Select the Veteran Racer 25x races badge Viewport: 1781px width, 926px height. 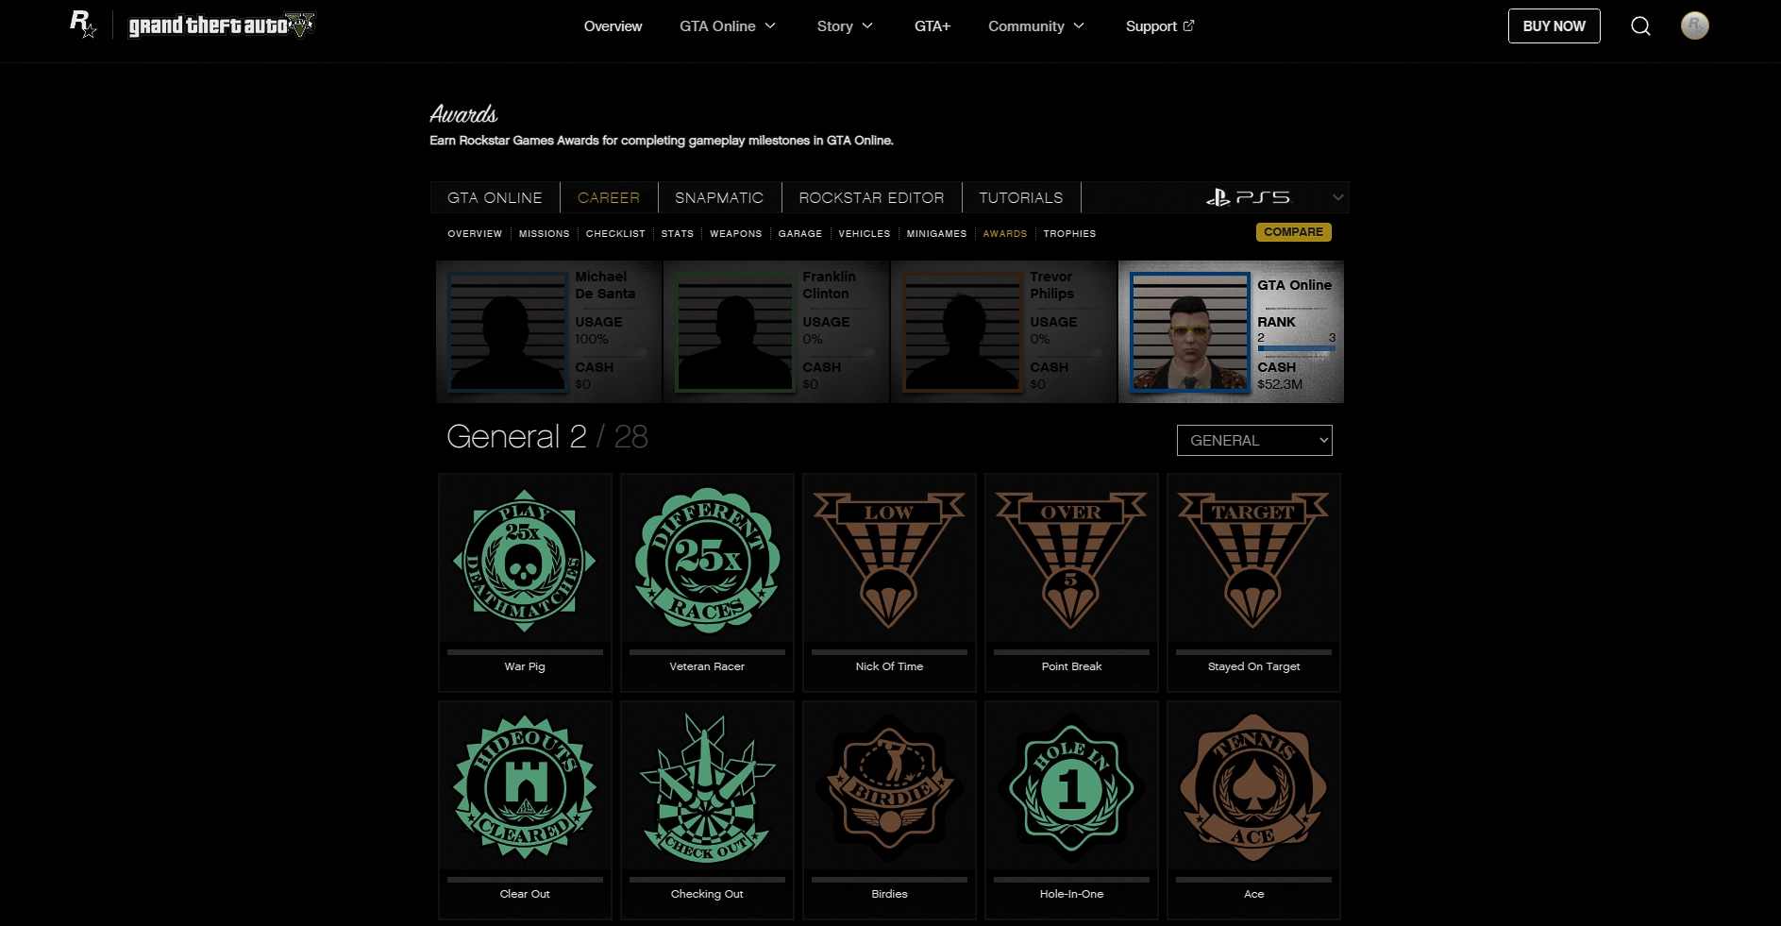click(x=707, y=561)
